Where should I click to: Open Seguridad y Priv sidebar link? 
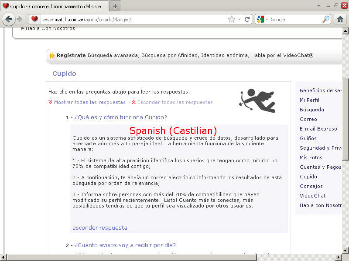(321, 148)
